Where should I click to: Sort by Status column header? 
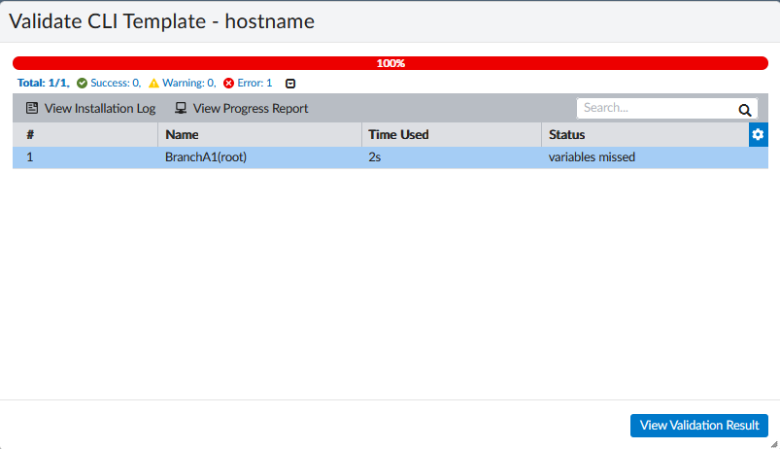tap(645, 134)
